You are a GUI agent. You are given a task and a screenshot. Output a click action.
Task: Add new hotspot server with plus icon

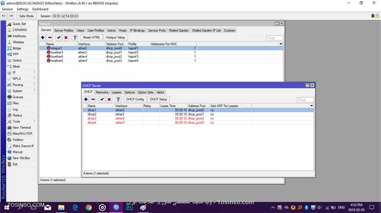click(42, 37)
